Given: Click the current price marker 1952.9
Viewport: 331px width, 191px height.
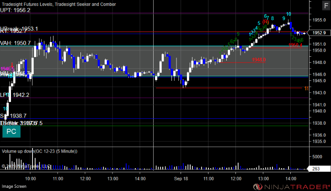Looking at the screenshot, I should (x=319, y=33).
